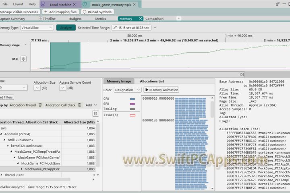Screen dimensions: 290x193
Task: Click the gear icon above allocation table
Action: click(95, 114)
